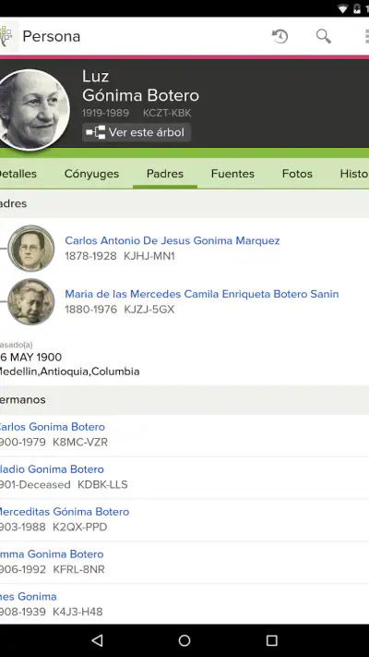Tap ID KCZT-KBK in the header
Image resolution: width=369 pixels, height=657 pixels.
(x=167, y=113)
